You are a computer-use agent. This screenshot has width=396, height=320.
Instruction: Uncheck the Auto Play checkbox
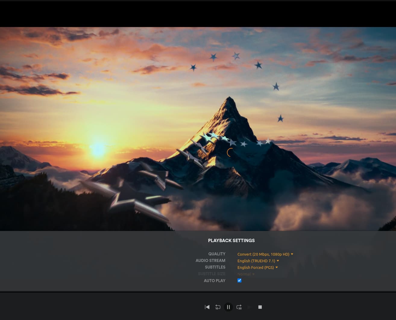[239, 281]
